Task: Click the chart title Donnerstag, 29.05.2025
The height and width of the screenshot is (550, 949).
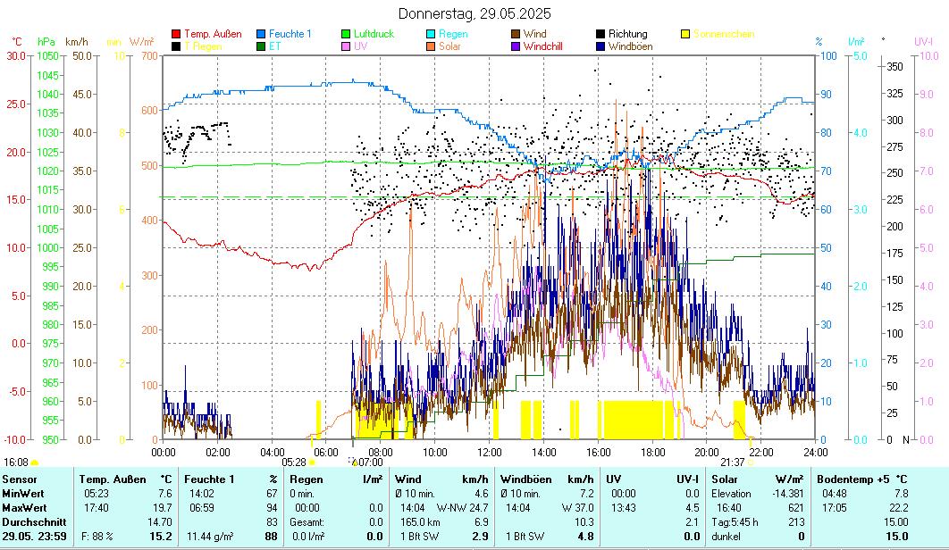Action: point(474,13)
